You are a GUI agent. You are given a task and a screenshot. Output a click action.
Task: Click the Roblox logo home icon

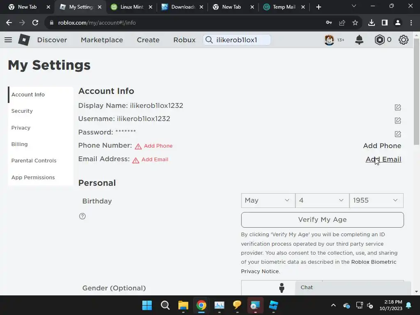point(24,40)
